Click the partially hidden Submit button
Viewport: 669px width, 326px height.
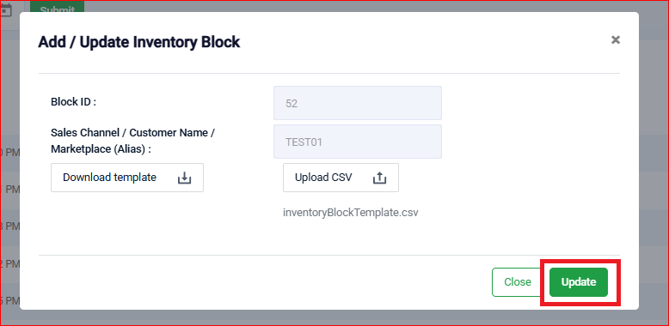(57, 6)
